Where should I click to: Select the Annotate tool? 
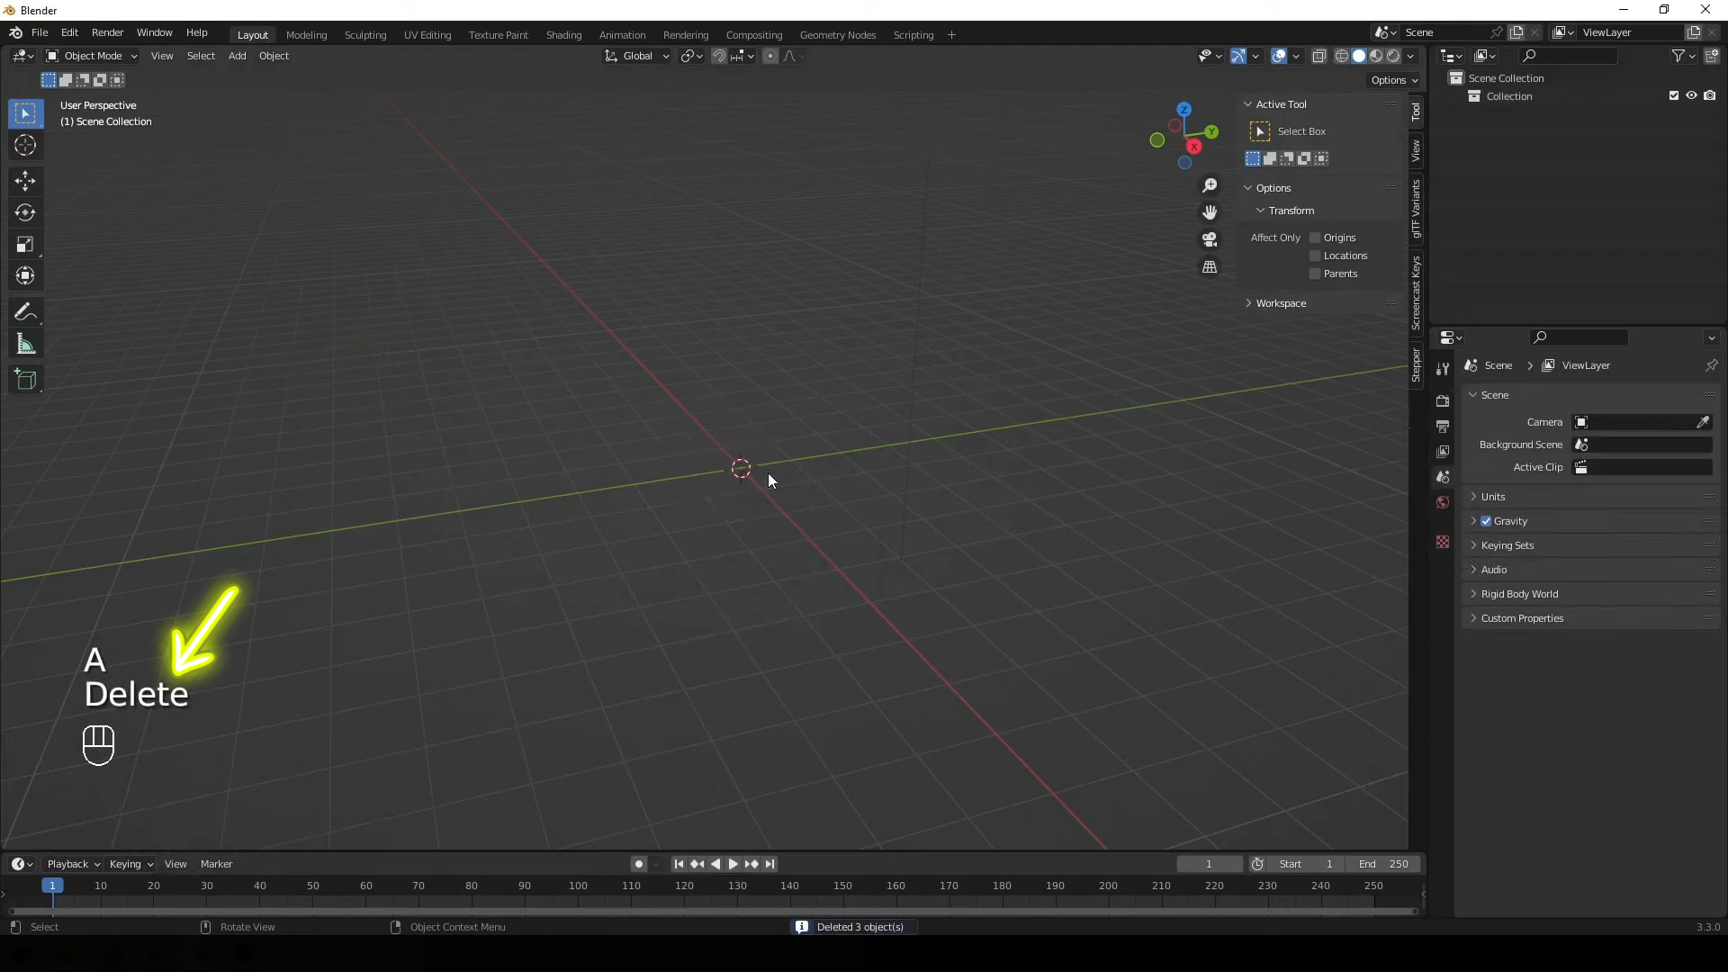click(x=25, y=312)
